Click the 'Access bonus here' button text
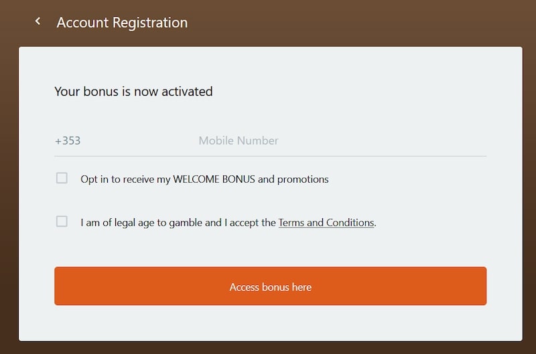This screenshot has width=536, height=354. tap(270, 287)
